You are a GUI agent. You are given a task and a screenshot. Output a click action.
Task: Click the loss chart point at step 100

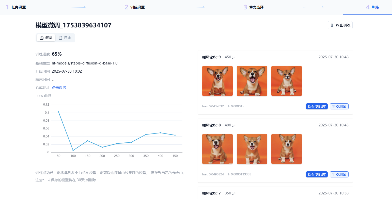click(x=73, y=150)
